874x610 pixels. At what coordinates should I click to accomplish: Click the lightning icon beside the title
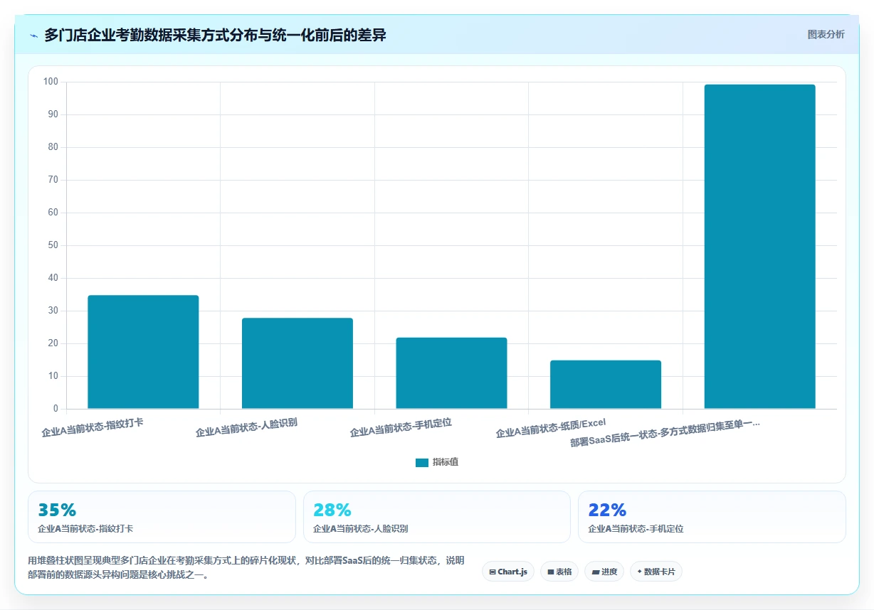(x=33, y=35)
